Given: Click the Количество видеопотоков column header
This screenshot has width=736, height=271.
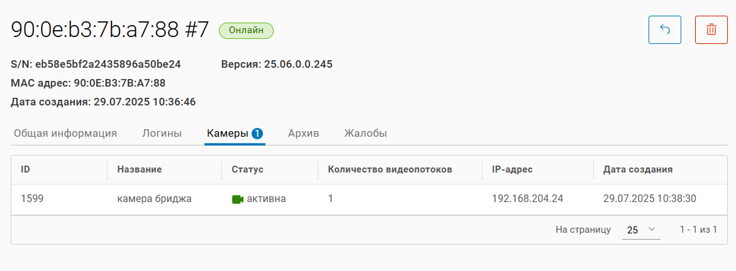Looking at the screenshot, I should [390, 169].
